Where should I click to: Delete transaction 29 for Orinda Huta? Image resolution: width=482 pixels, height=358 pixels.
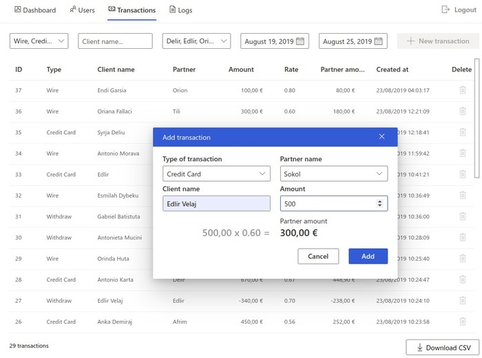(463, 259)
